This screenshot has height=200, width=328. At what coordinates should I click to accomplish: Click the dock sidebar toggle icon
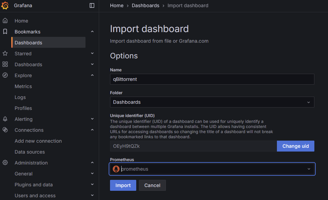92,5
